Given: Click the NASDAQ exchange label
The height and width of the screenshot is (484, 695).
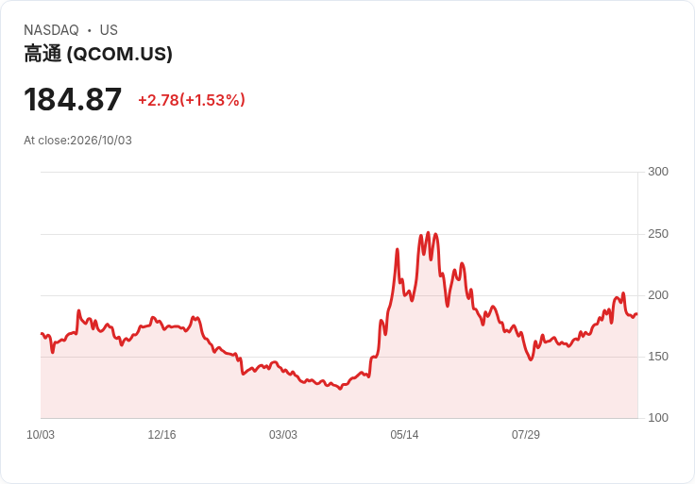Looking at the screenshot, I should pyautogui.click(x=51, y=30).
